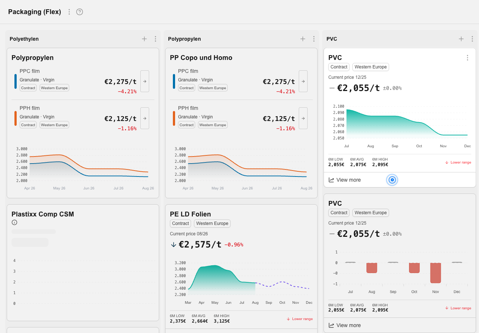Click View more on first PVC card
The image size is (479, 333).
(345, 180)
